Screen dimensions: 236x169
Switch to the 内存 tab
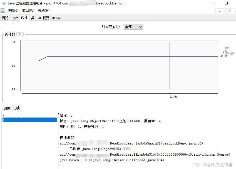click(x=15, y=18)
